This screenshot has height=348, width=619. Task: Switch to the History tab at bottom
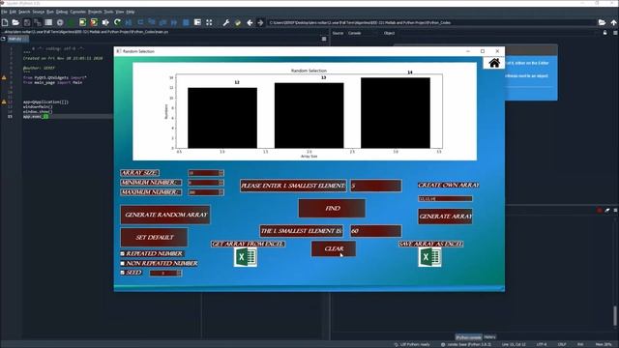[489, 337]
